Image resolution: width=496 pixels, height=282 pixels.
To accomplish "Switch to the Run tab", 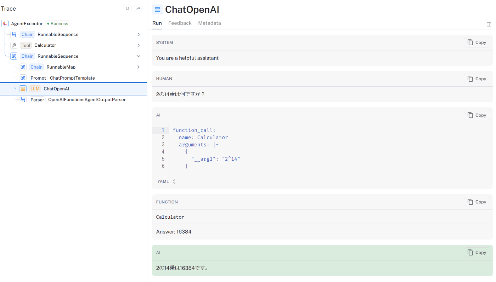I will (x=157, y=23).
